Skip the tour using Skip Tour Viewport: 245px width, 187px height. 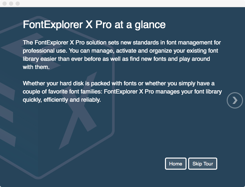(203, 163)
